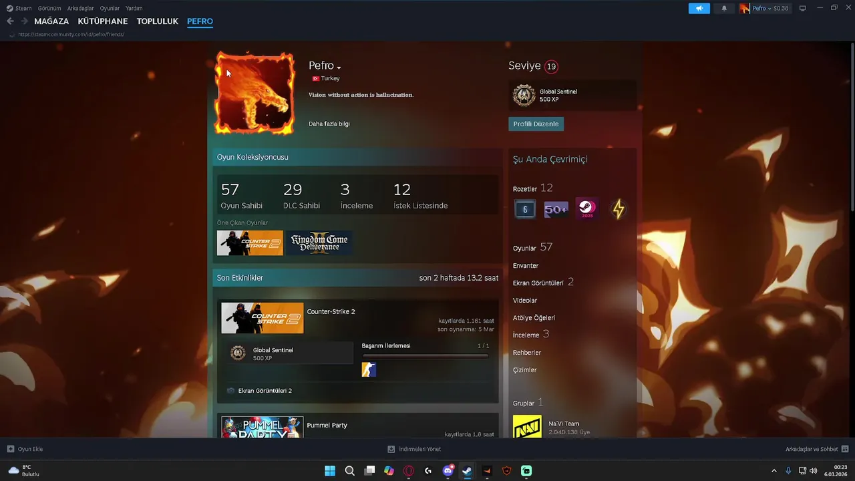Click the İndirmeleri Yönet download icon
This screenshot has width=855, height=481.
coord(391,449)
